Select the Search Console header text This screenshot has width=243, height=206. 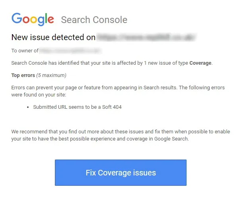pos(94,20)
